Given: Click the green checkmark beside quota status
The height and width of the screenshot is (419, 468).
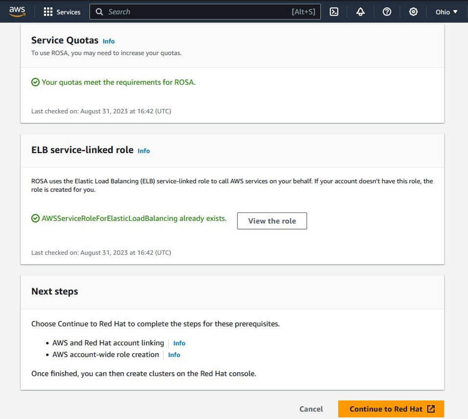Looking at the screenshot, I should (35, 82).
